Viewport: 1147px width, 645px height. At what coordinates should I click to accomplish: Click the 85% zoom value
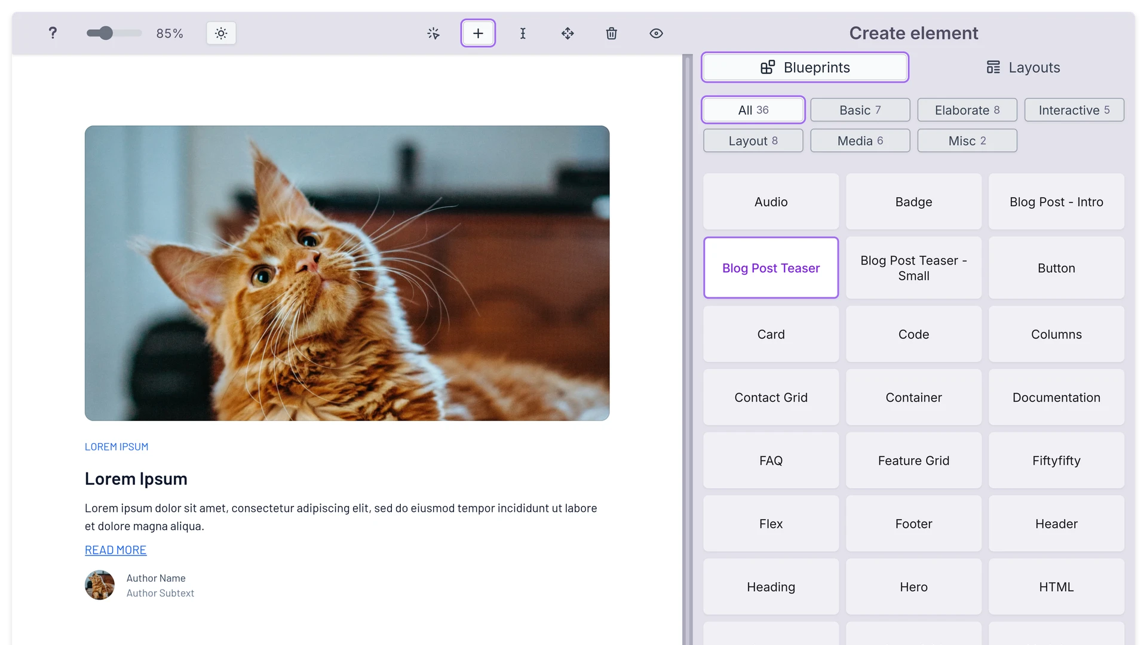coord(170,33)
